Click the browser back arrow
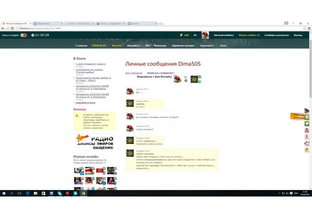This screenshot has width=312, height=218. 3,28
